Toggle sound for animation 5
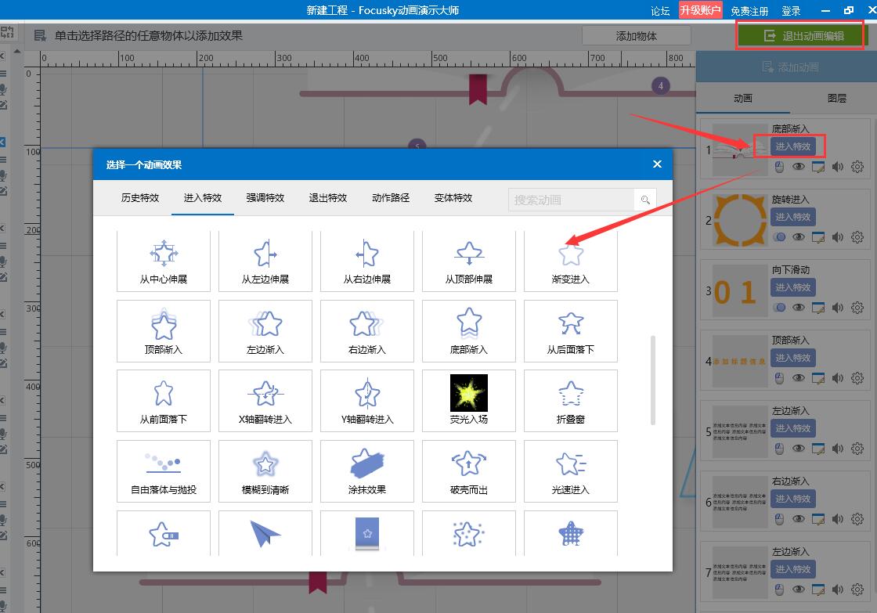This screenshot has width=877, height=613. pyautogui.click(x=837, y=449)
